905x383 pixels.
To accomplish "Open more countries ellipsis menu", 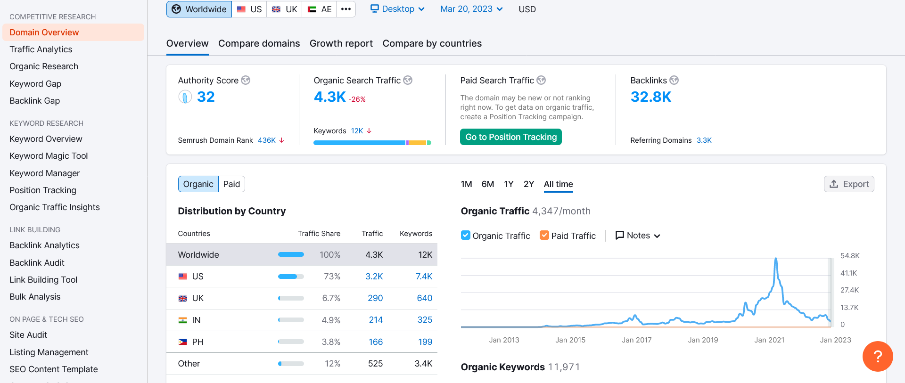I will point(346,9).
